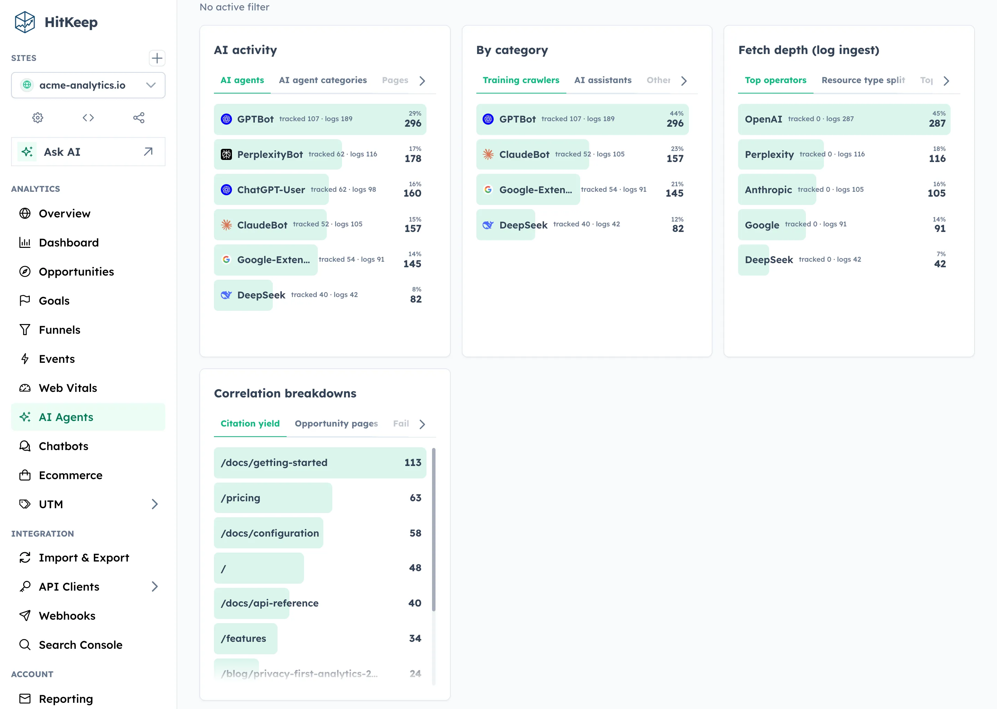Click the Ecommerce bag icon
The height and width of the screenshot is (709, 997).
(25, 475)
